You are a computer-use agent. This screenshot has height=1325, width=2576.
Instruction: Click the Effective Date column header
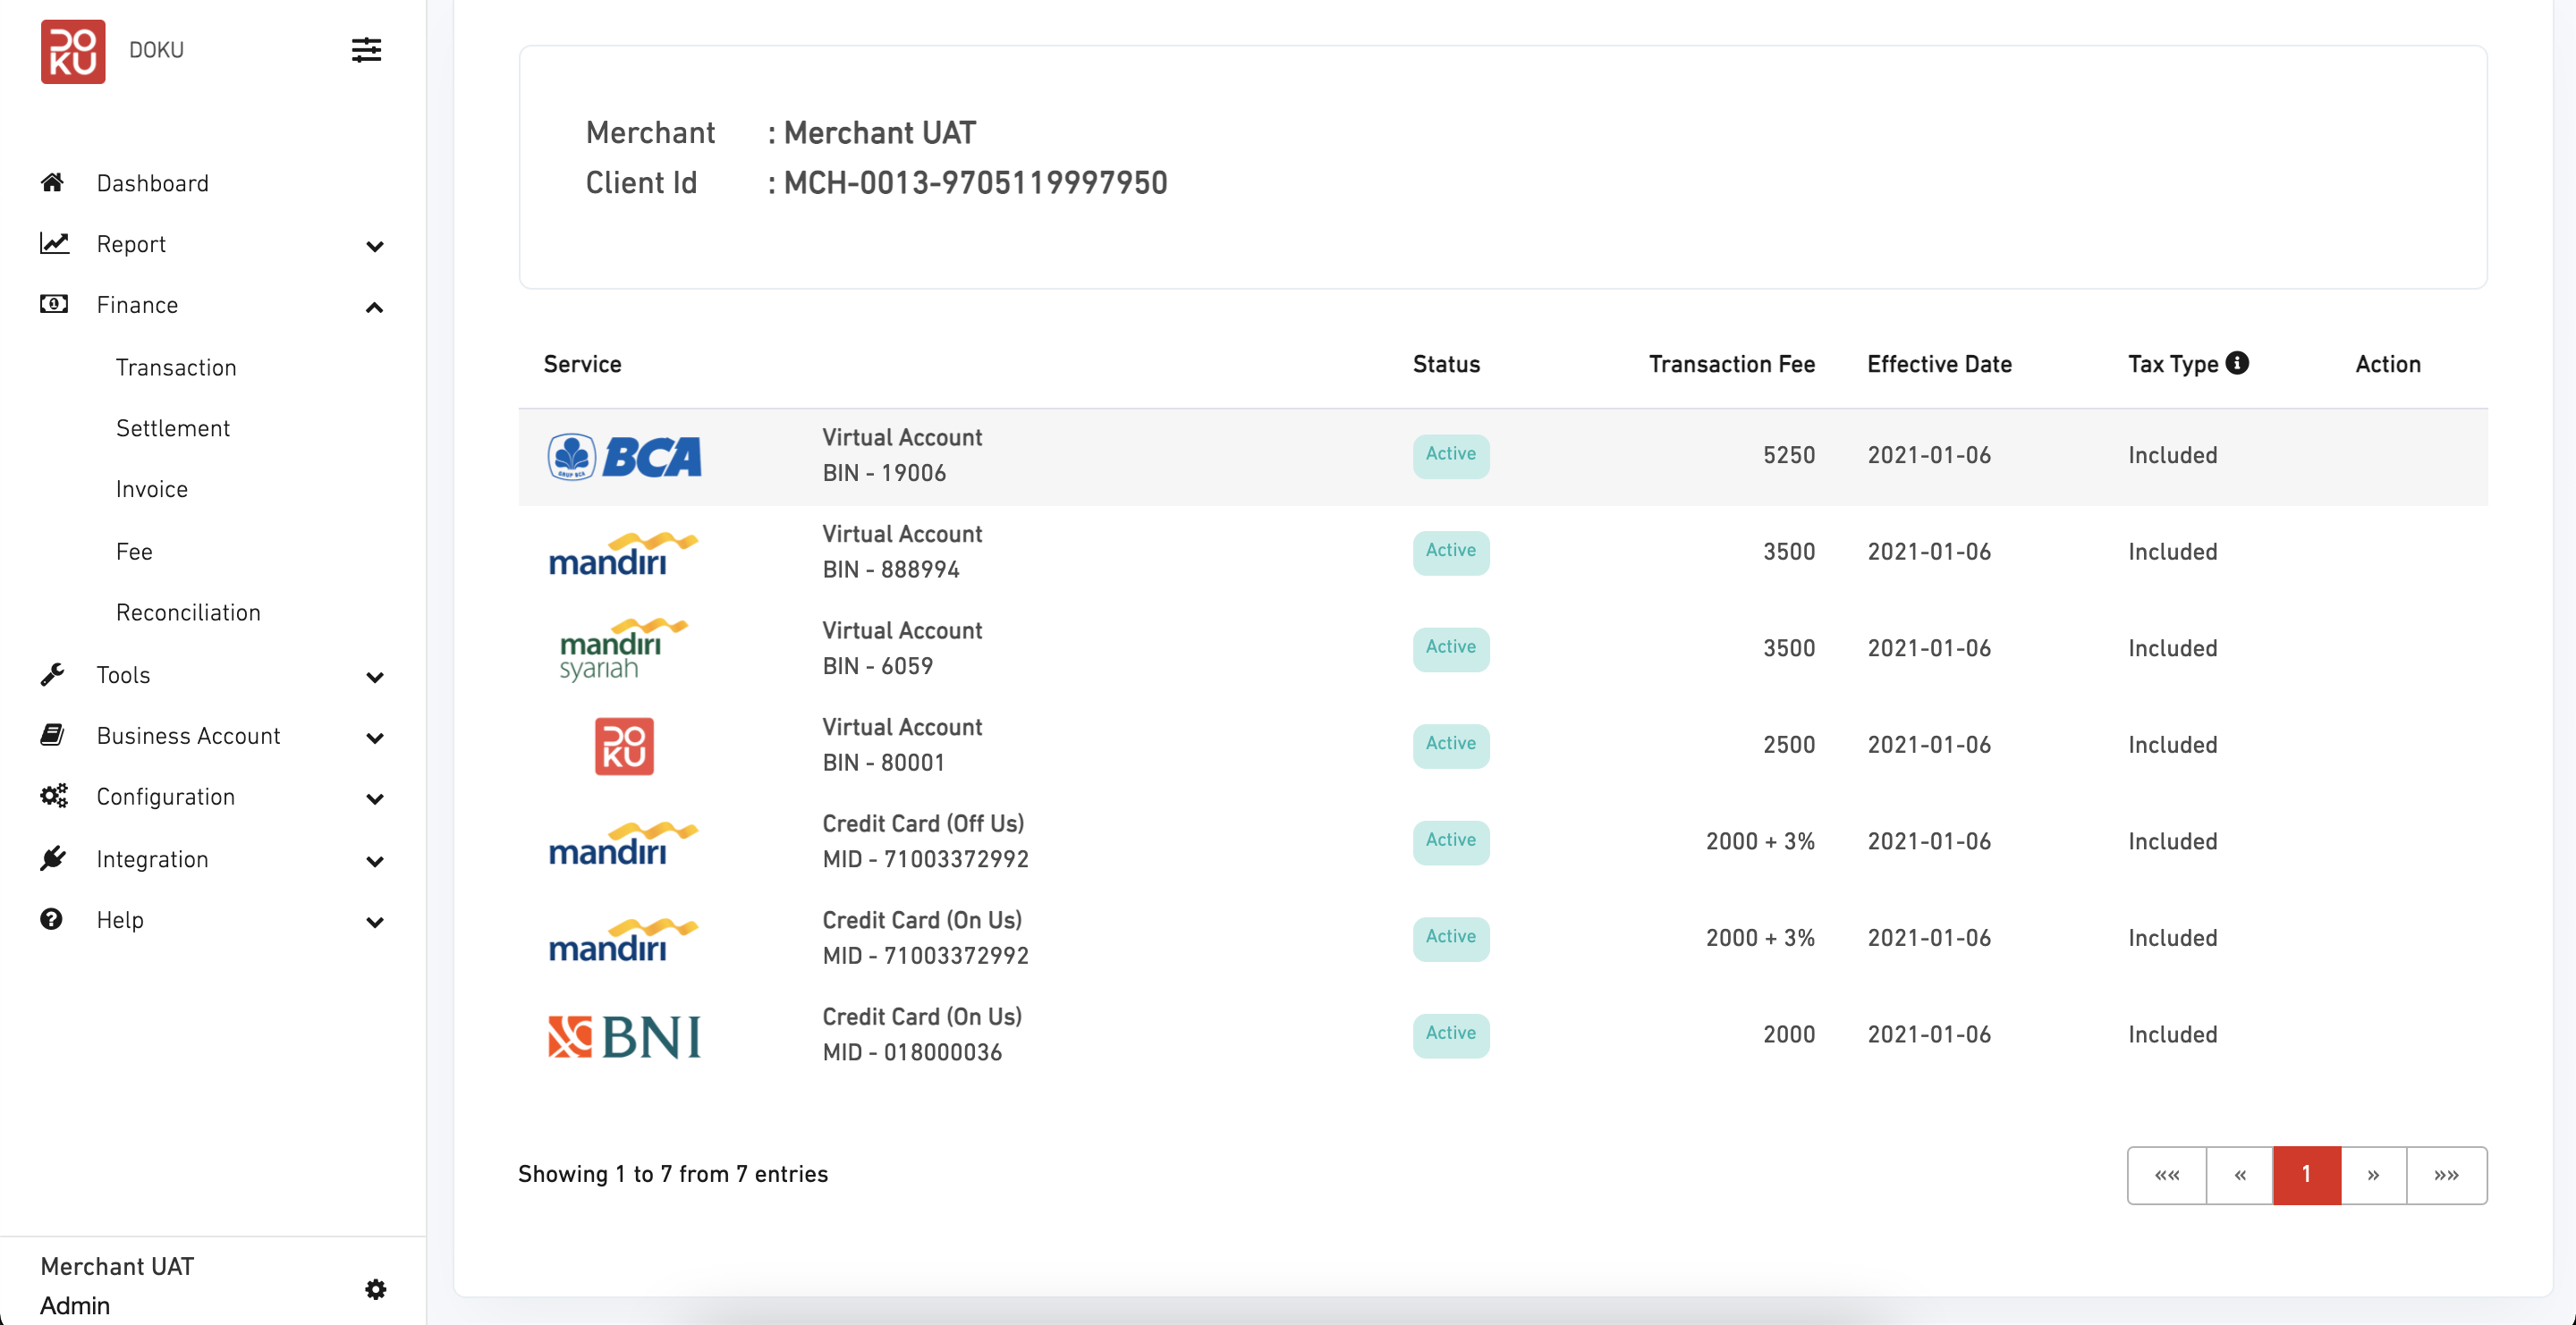tap(1939, 364)
